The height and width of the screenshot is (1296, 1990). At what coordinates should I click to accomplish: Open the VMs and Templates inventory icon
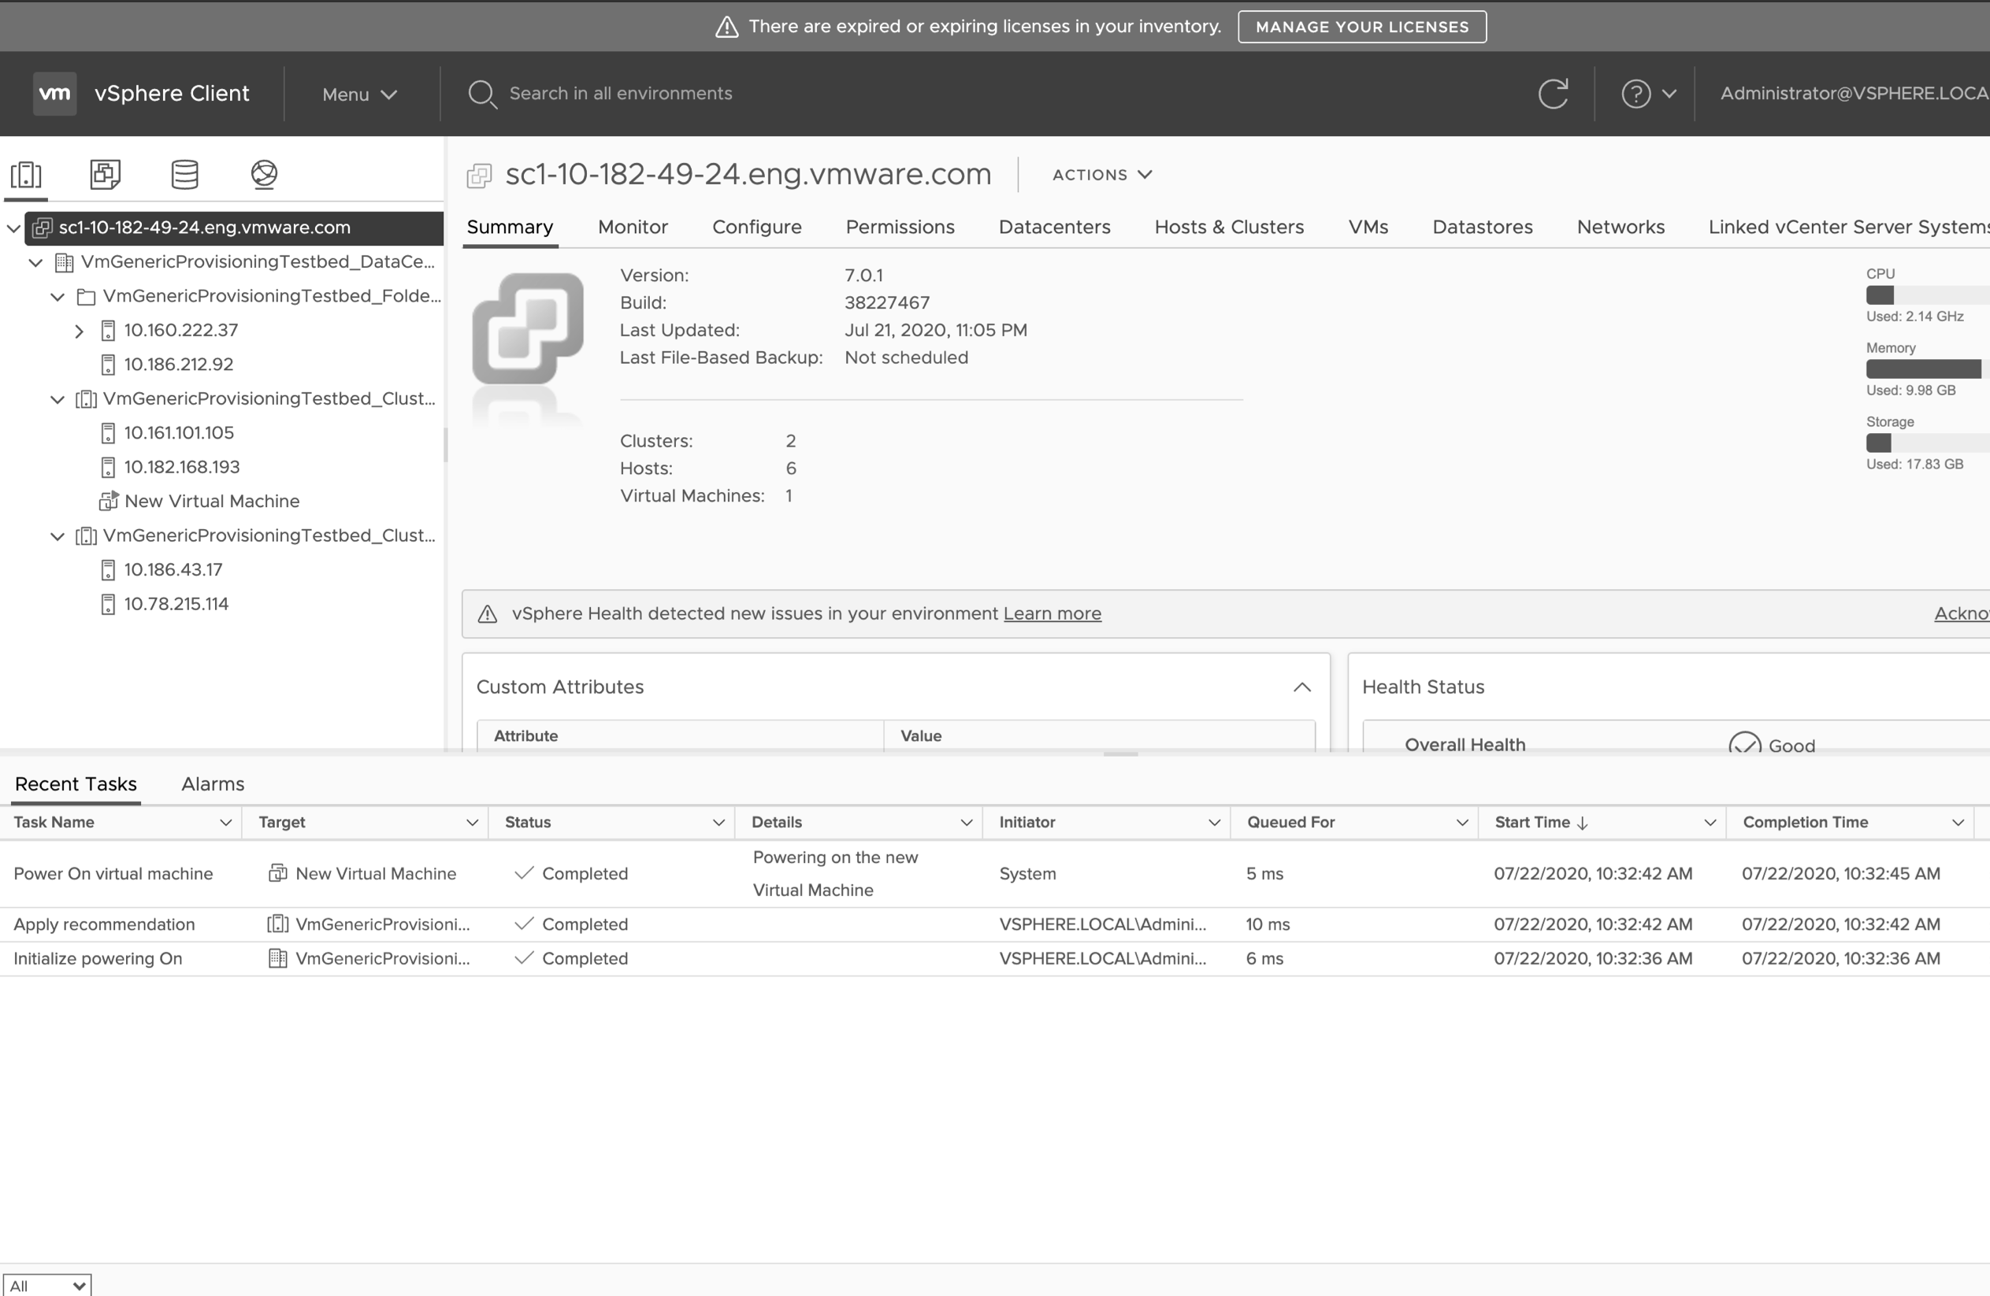[x=106, y=175]
